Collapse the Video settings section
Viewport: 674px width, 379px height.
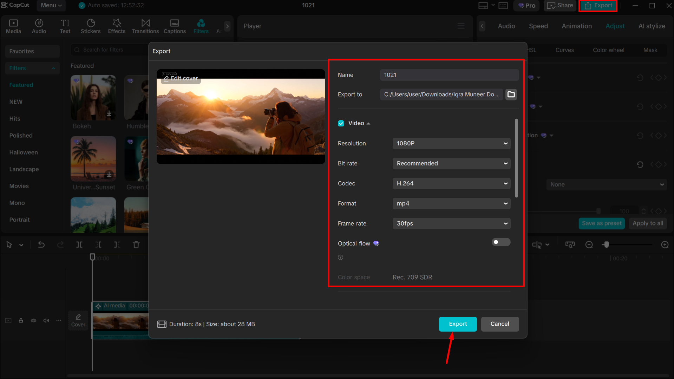368,123
